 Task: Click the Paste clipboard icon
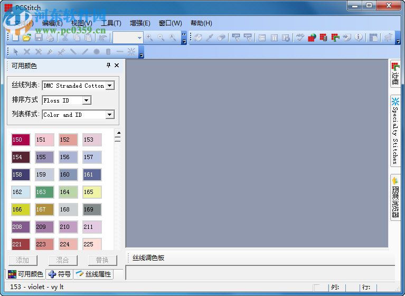(88, 38)
